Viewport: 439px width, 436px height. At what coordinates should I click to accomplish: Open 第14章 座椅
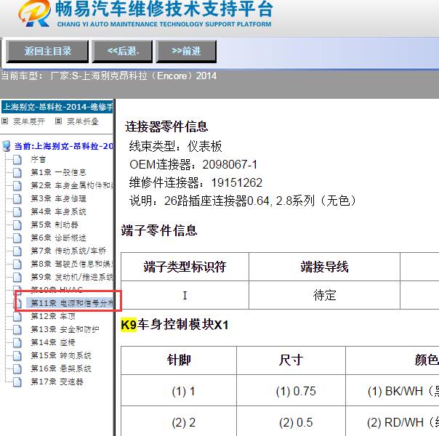53,342
